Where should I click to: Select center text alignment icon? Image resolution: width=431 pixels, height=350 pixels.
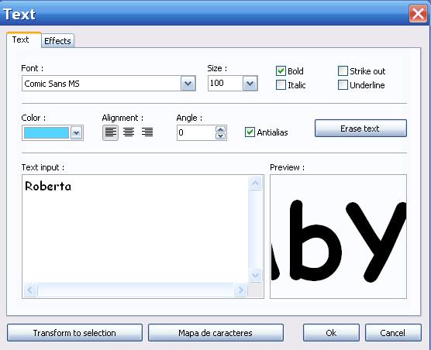click(129, 132)
